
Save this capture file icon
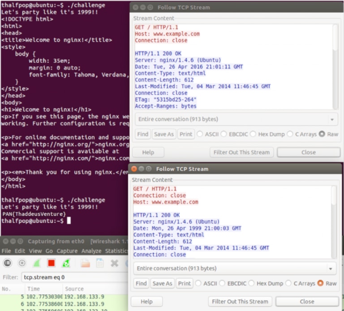(100, 263)
